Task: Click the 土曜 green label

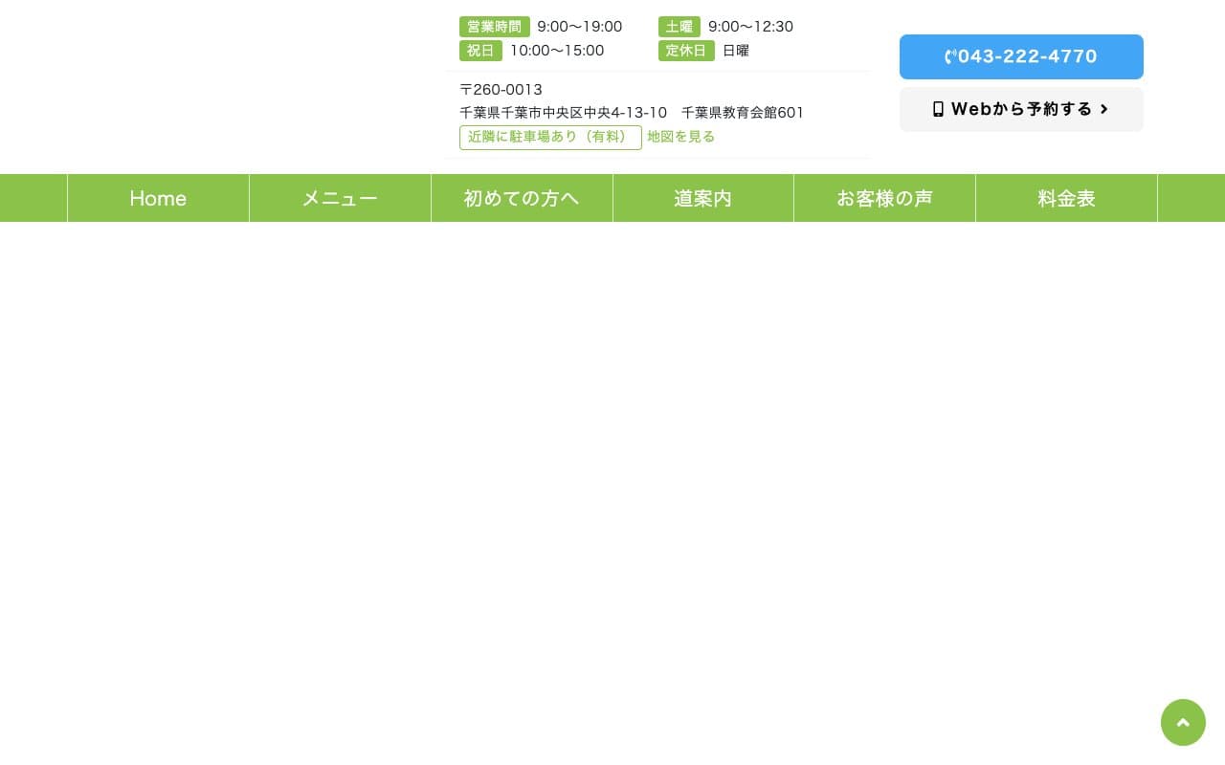Action: pyautogui.click(x=679, y=27)
